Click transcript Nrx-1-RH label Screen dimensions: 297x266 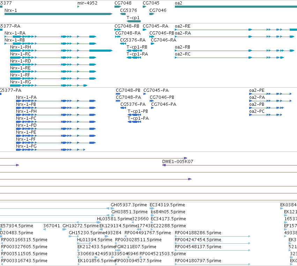point(21,47)
